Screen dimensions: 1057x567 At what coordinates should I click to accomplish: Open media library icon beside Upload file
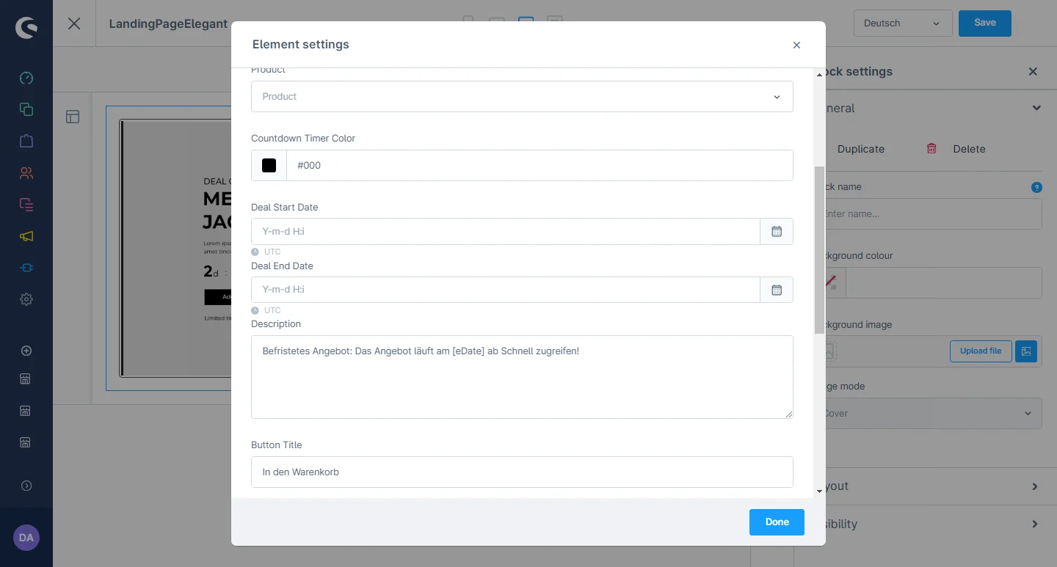(x=1026, y=351)
